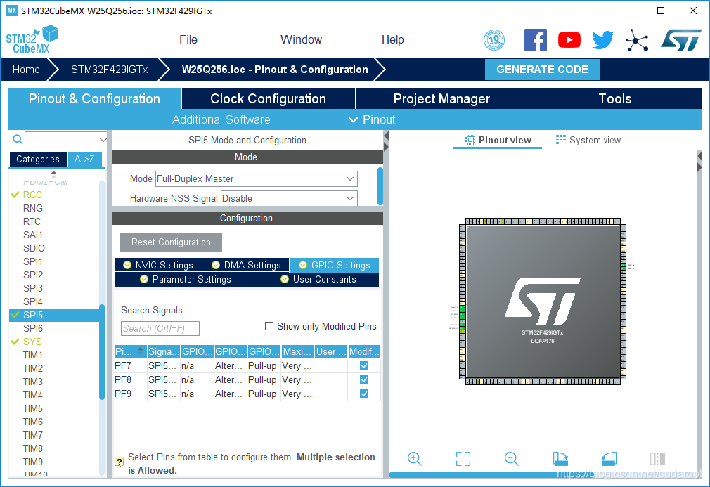Screen dimensions: 710x487
Task: Fit the chip view to the window
Action: pos(463,458)
